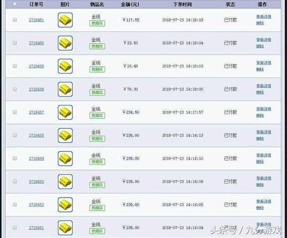Open order number link 2718455
Screen dimensions: 287x238
pyautogui.click(x=36, y=136)
